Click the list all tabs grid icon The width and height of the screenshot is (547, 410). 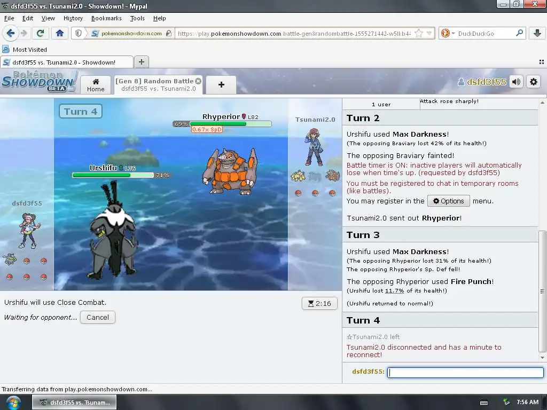[x=542, y=62]
